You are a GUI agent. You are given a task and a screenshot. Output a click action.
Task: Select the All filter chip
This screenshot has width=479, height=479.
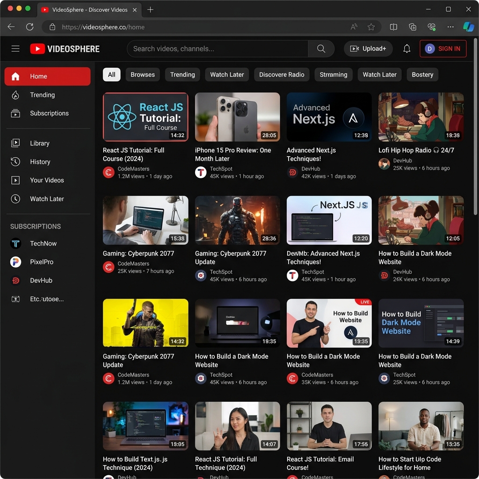pos(111,74)
